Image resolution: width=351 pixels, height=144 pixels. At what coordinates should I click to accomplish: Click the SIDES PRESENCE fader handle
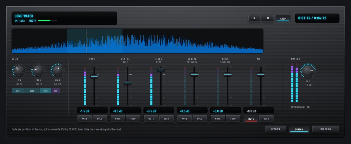(228, 74)
